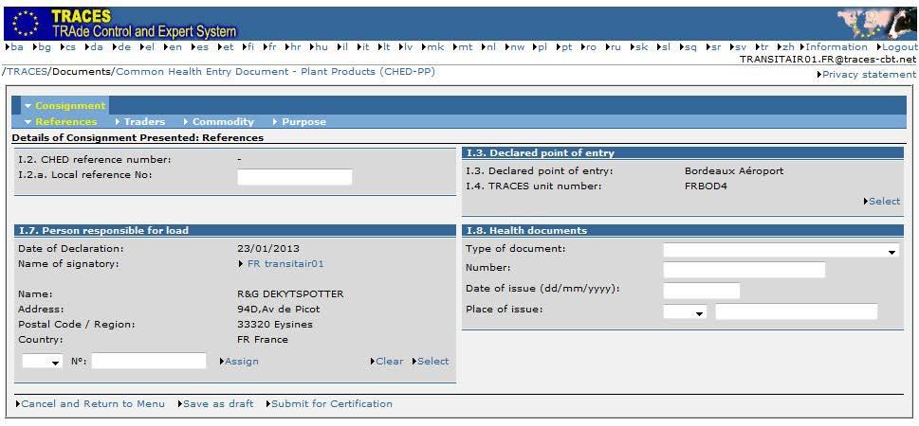Switch language to 'es'
919x426 pixels.
200,47
